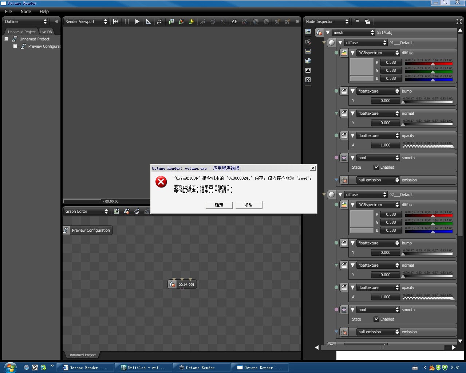Click the sun environment icon in toolbar
466x373 pixels.
coord(191,21)
